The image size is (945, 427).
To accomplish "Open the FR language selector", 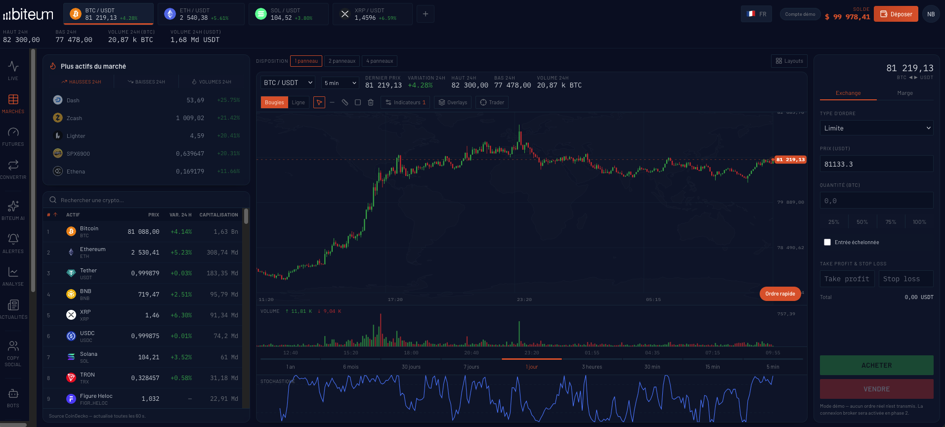I will tap(756, 14).
